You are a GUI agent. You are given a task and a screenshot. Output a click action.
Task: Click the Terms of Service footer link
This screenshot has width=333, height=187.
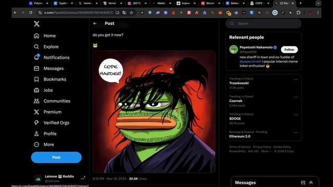239,147
